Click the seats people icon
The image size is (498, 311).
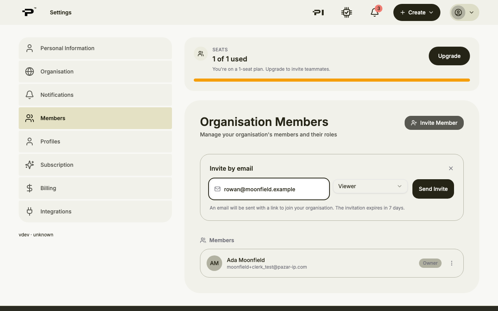(x=201, y=54)
